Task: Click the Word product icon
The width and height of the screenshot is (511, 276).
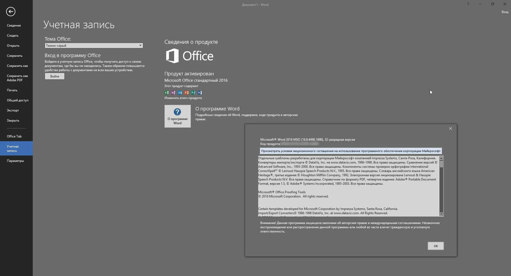Action: click(x=200, y=93)
